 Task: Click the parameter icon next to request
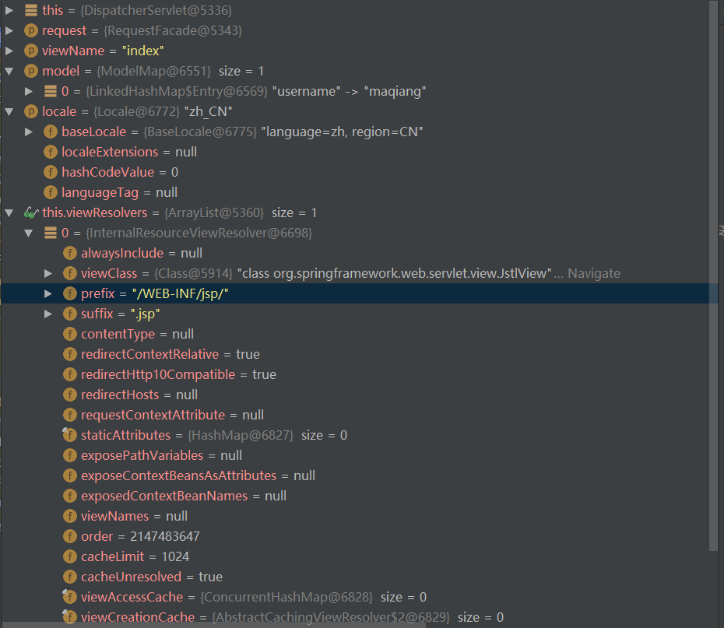point(31,30)
